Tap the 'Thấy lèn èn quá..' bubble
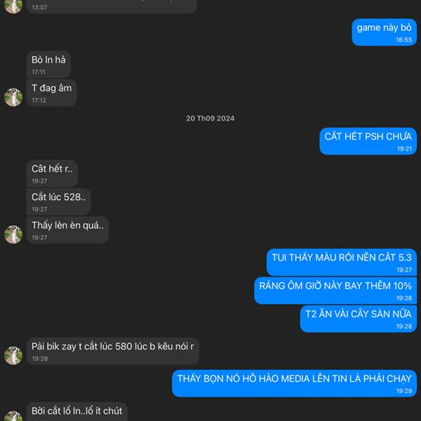The width and height of the screenshot is (421, 421). (x=67, y=230)
